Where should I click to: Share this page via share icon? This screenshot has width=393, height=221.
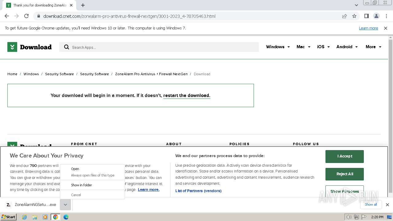[x=344, y=16]
